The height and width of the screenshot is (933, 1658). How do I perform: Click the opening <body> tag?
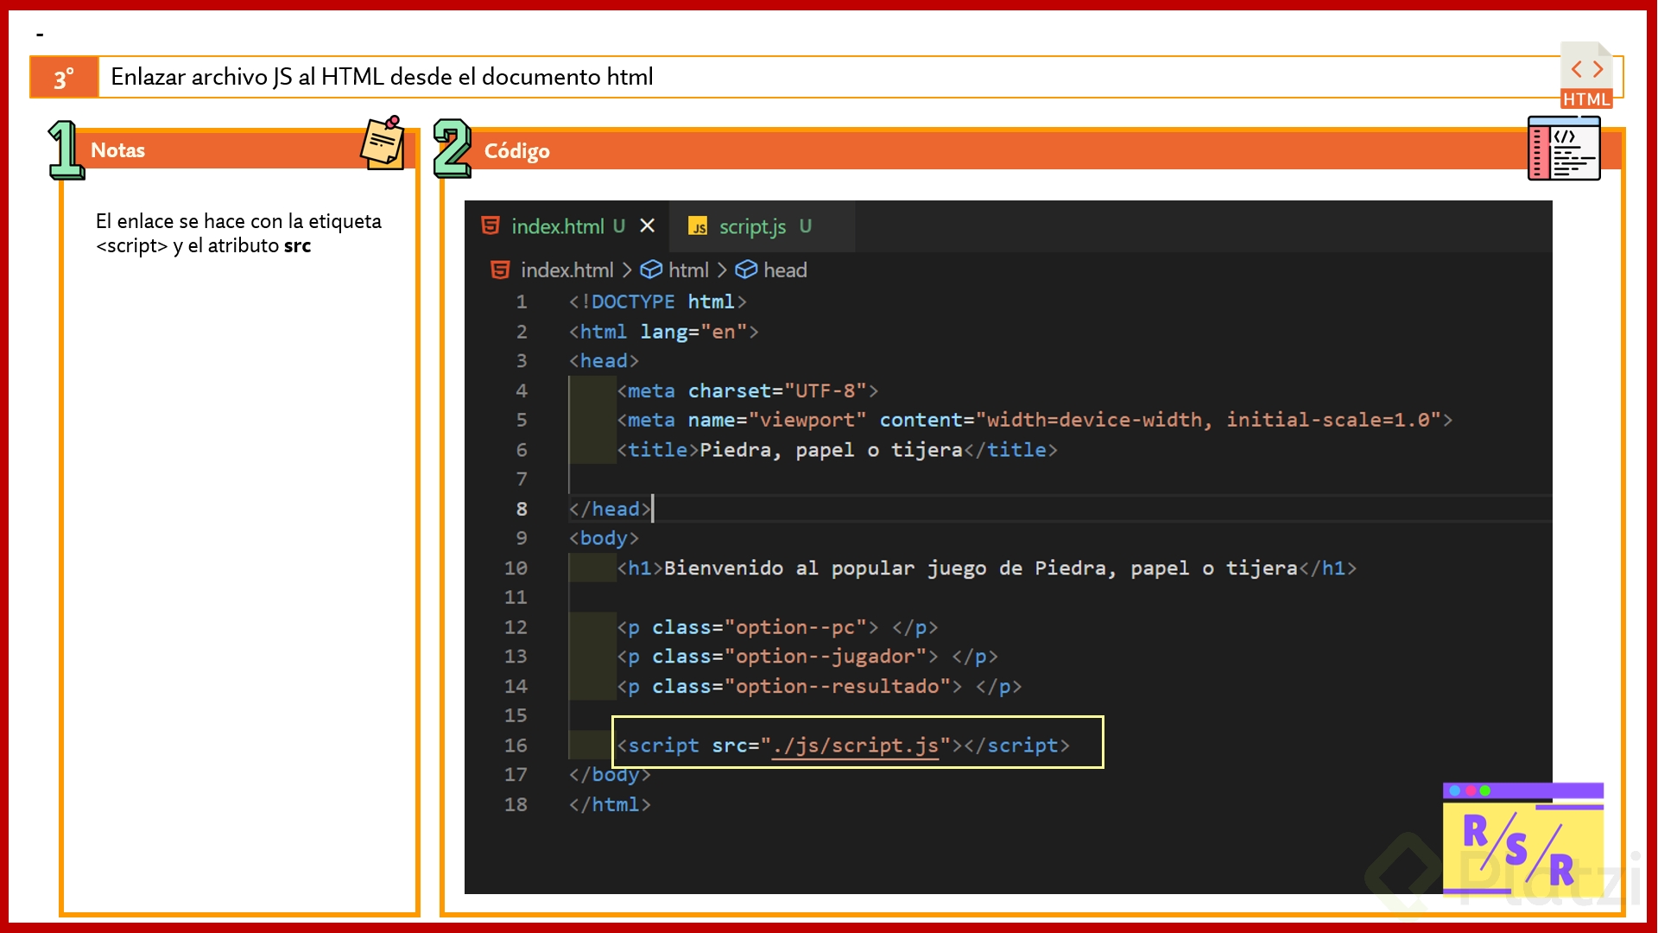pos(604,539)
